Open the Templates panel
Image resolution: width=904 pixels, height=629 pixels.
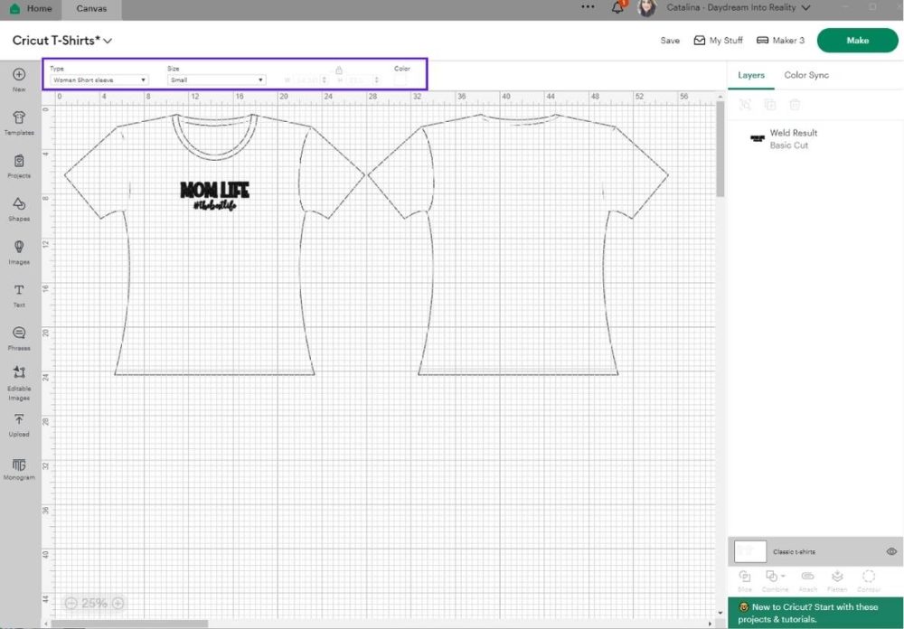[19, 122]
